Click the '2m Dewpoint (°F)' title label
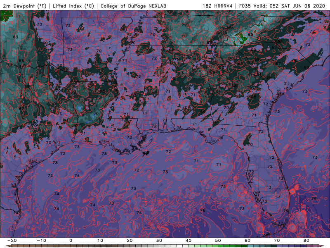The width and height of the screenshot is (330, 248). click(25, 6)
